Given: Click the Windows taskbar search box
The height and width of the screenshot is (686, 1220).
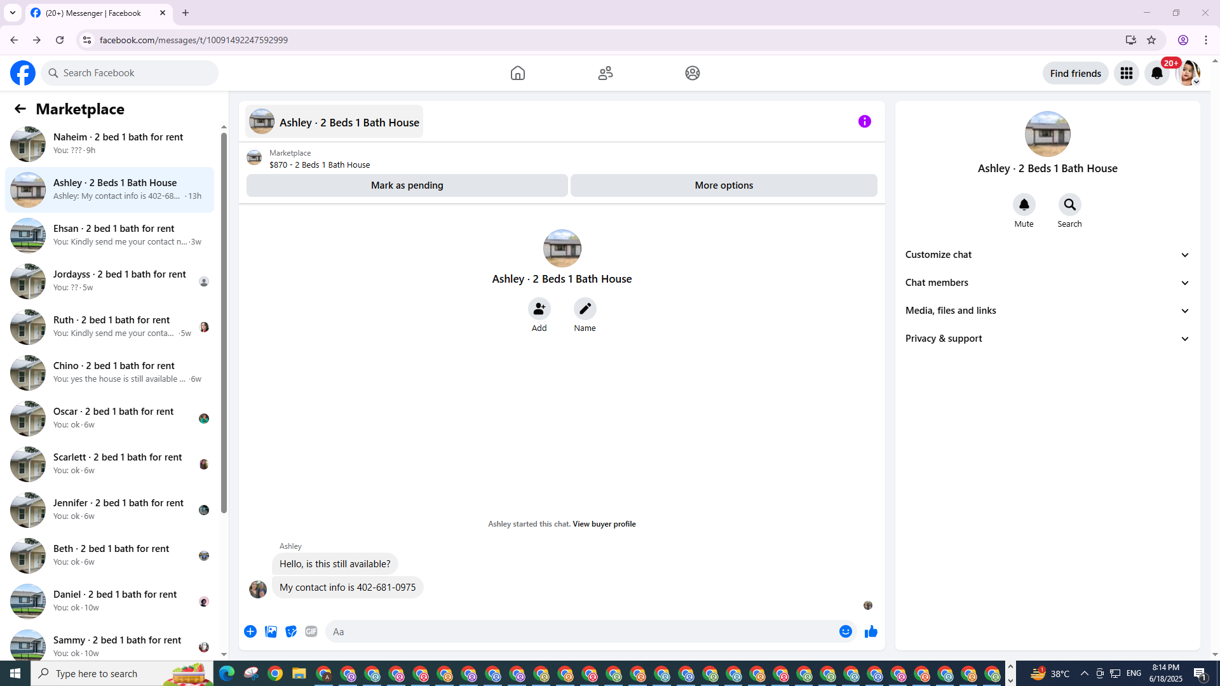Looking at the screenshot, I should point(122,673).
